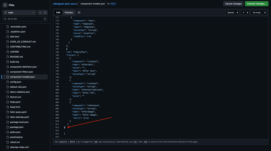Open LICENSE file
Viewport: 271px width, 151px height.
click(14, 52)
